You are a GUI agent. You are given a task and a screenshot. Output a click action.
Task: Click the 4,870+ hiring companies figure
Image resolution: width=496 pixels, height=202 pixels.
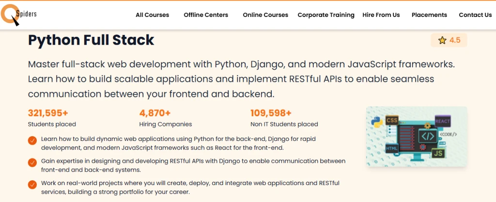[155, 113]
